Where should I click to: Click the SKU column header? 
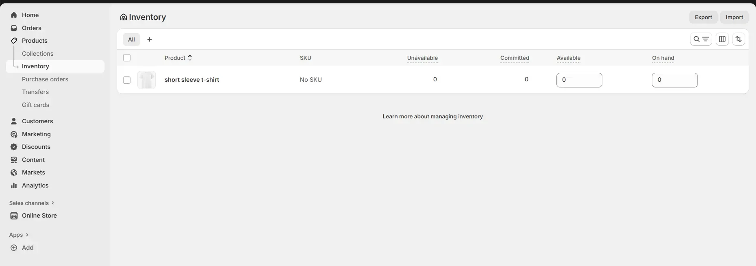coord(306,58)
